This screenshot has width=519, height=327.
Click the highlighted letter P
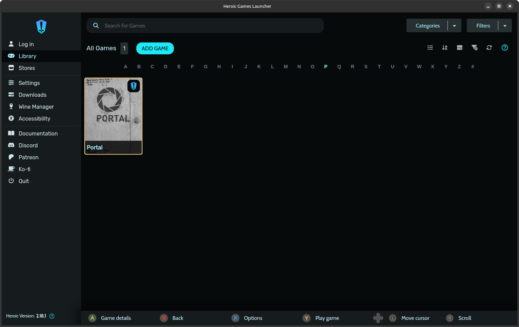(x=326, y=67)
